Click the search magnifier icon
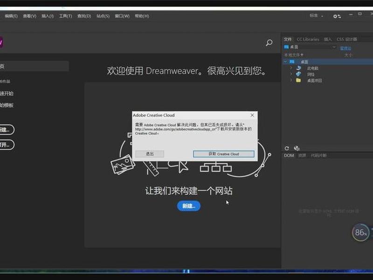This screenshot has width=373, height=280. tap(269, 43)
